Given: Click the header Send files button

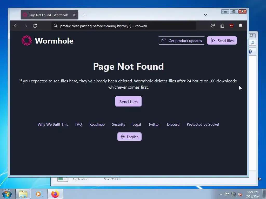Looking at the screenshot, I should pyautogui.click(x=222, y=41).
